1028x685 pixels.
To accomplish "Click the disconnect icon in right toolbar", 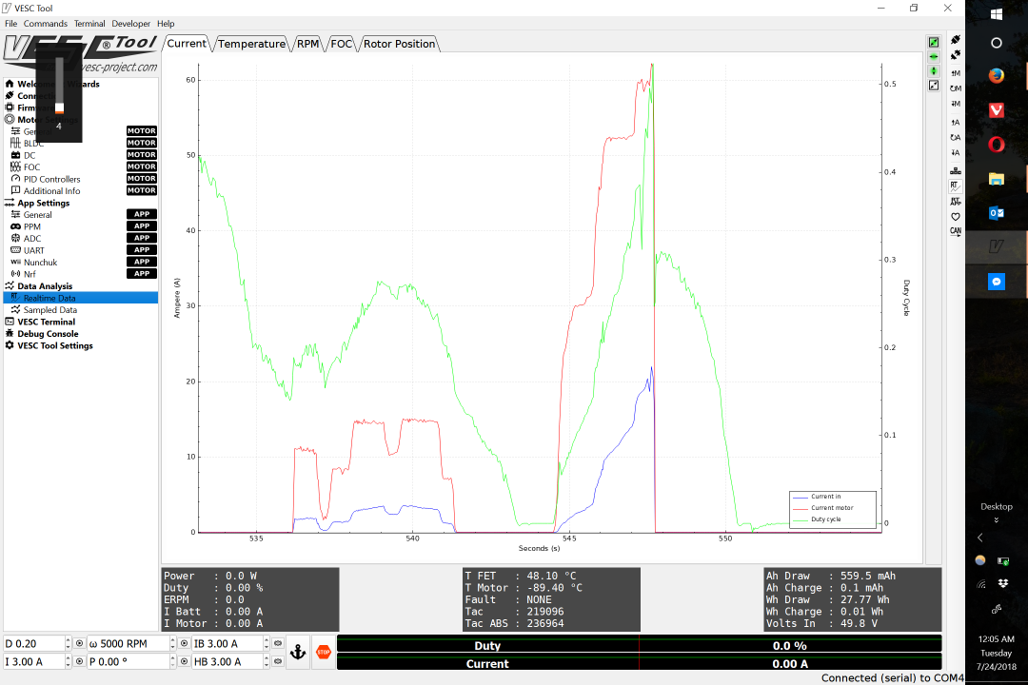I will (955, 54).
